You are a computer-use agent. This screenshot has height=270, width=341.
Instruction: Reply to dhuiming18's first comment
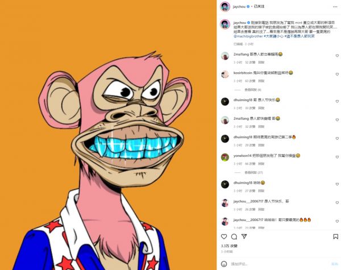point(261,108)
